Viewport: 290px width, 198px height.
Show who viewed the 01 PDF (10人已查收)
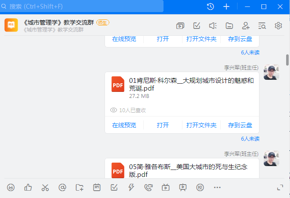pos(129,110)
